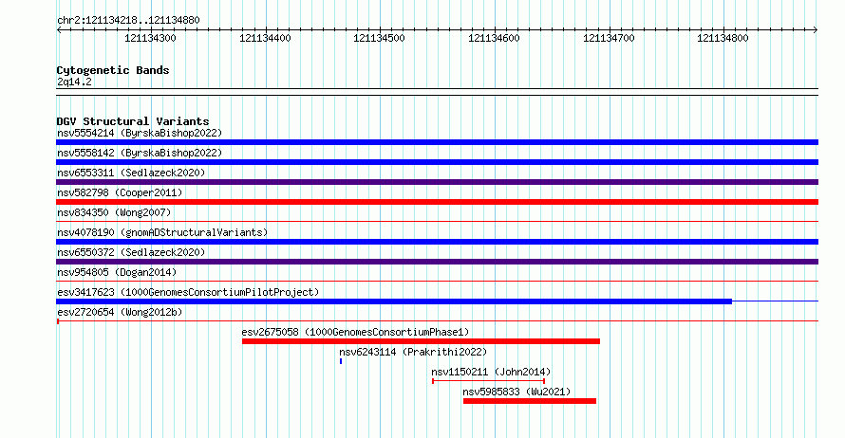Select the red bar under nsv5985833
Screen dimensions: 845x438
click(x=530, y=401)
